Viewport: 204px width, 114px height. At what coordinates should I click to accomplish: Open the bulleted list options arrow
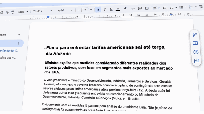click(x=186, y=7)
